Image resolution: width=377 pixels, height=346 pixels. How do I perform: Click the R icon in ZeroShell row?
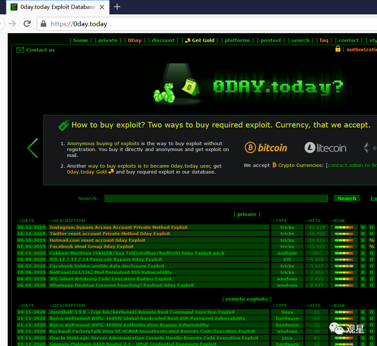(363, 312)
